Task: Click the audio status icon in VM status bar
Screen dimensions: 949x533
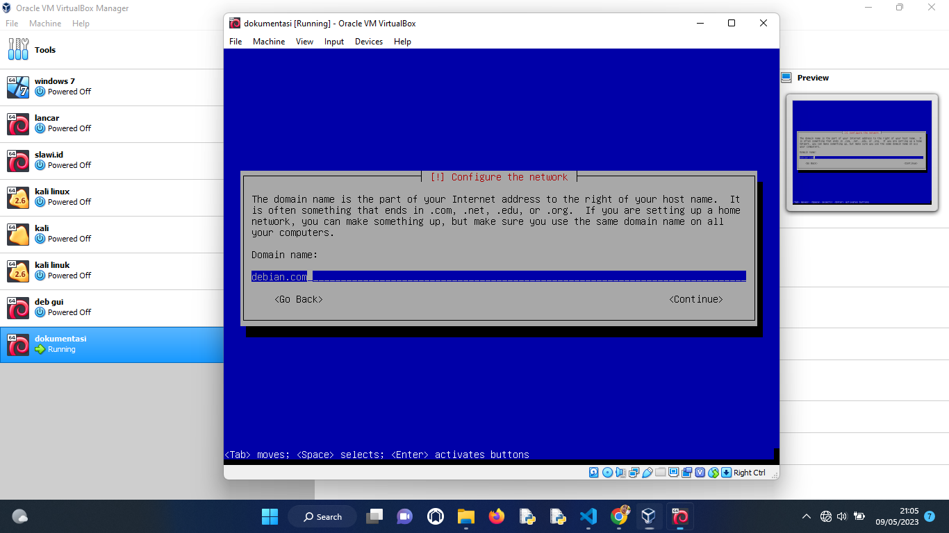Action: pos(620,473)
